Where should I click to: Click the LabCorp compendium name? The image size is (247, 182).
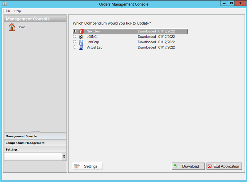[93, 42]
